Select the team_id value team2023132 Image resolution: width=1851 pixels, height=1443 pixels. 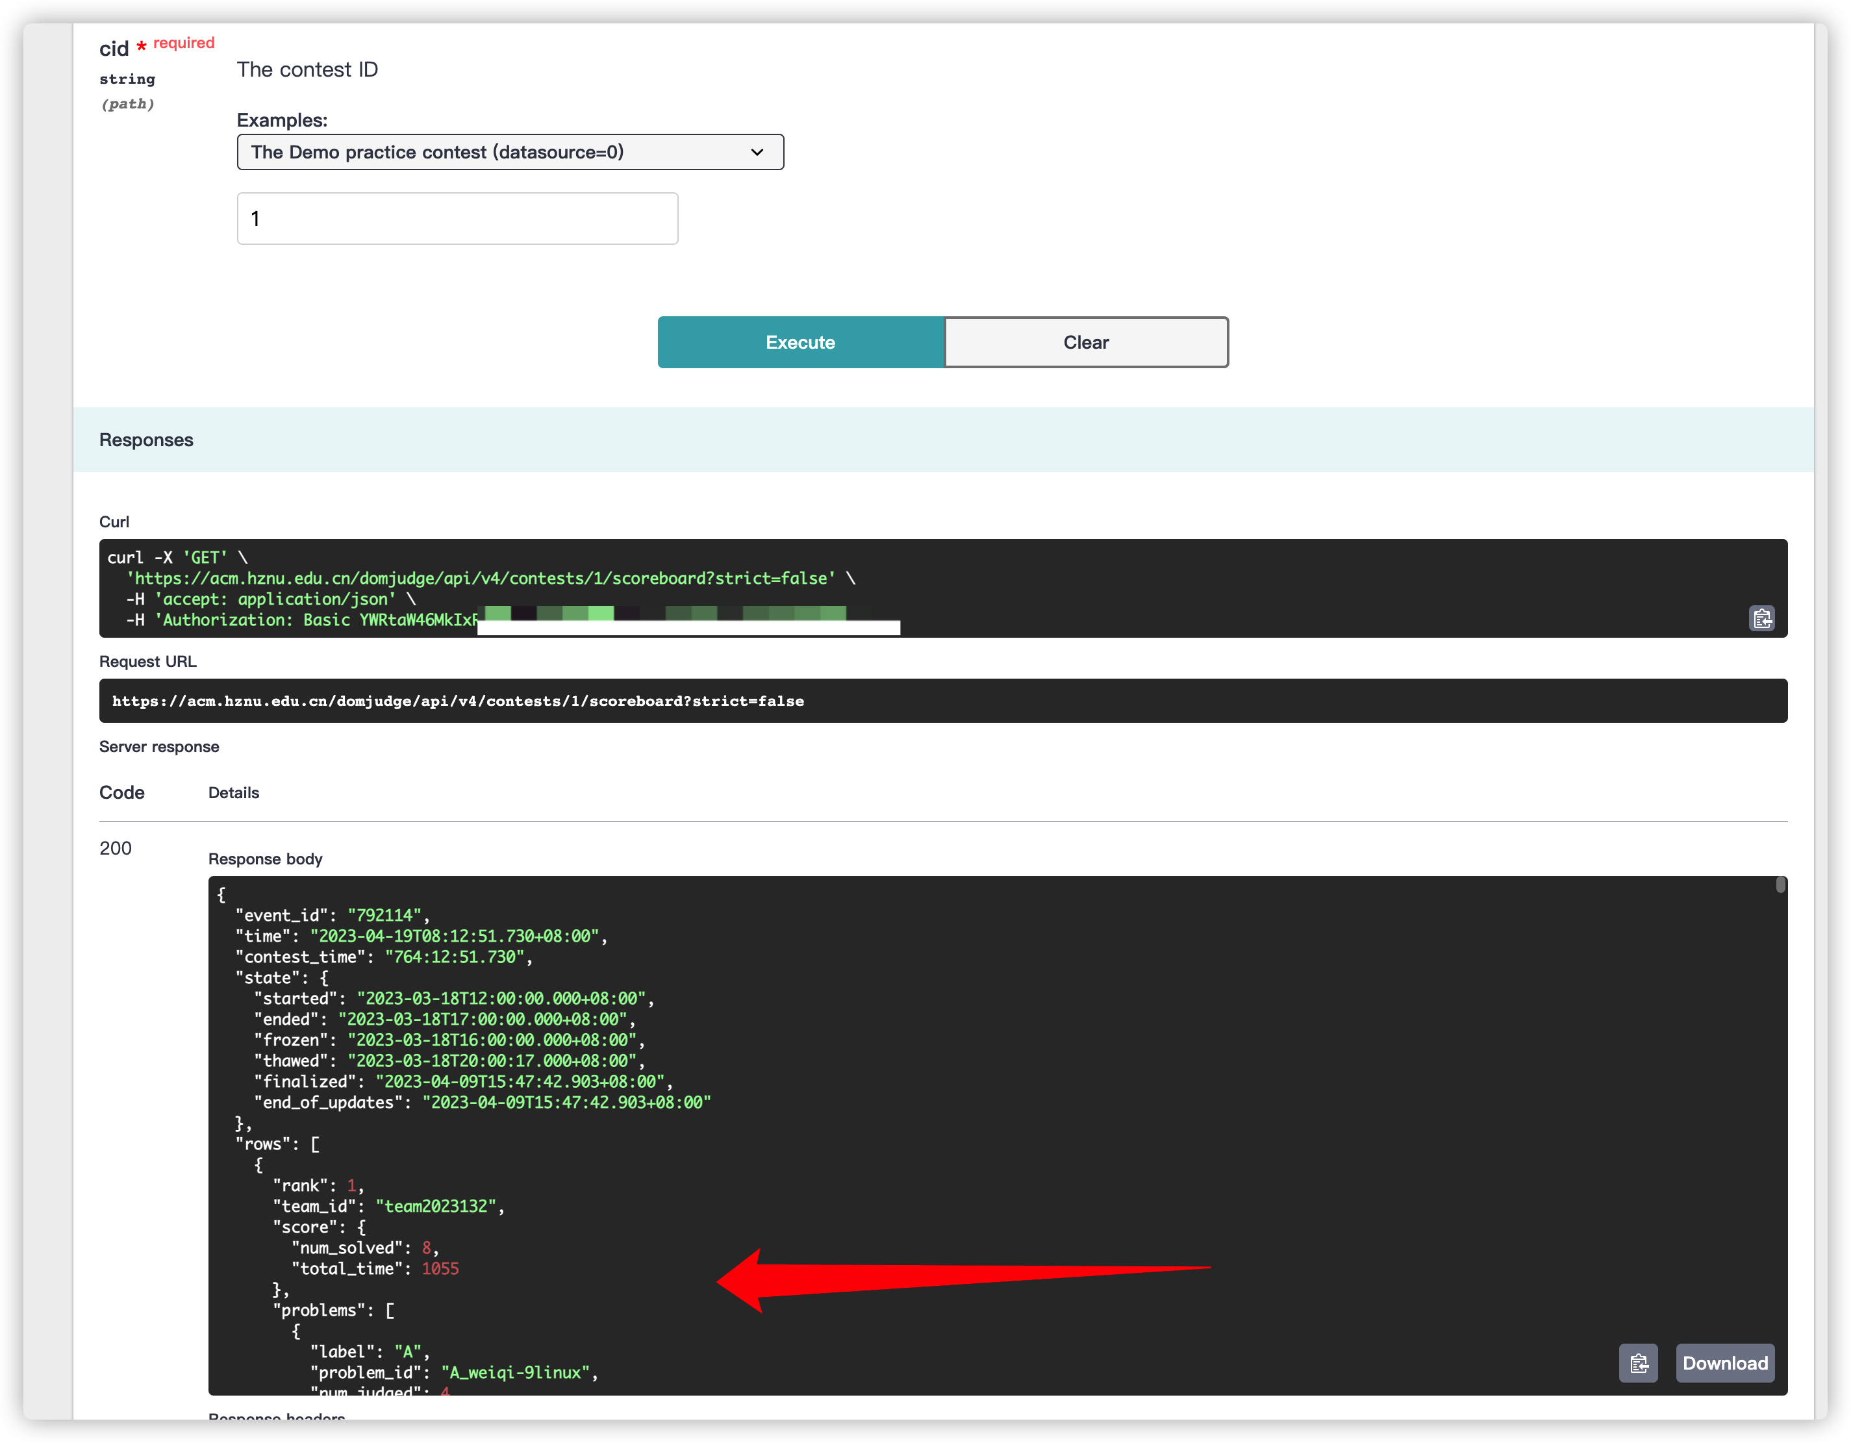click(437, 1206)
